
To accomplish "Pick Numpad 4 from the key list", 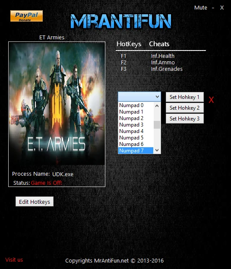I will pyautogui.click(x=136, y=131).
